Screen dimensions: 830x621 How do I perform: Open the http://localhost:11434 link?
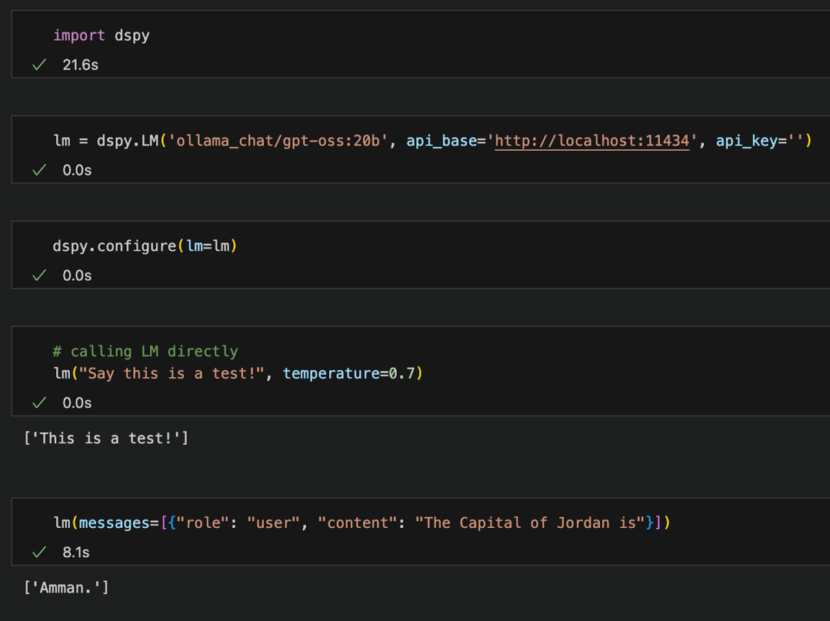(x=592, y=141)
